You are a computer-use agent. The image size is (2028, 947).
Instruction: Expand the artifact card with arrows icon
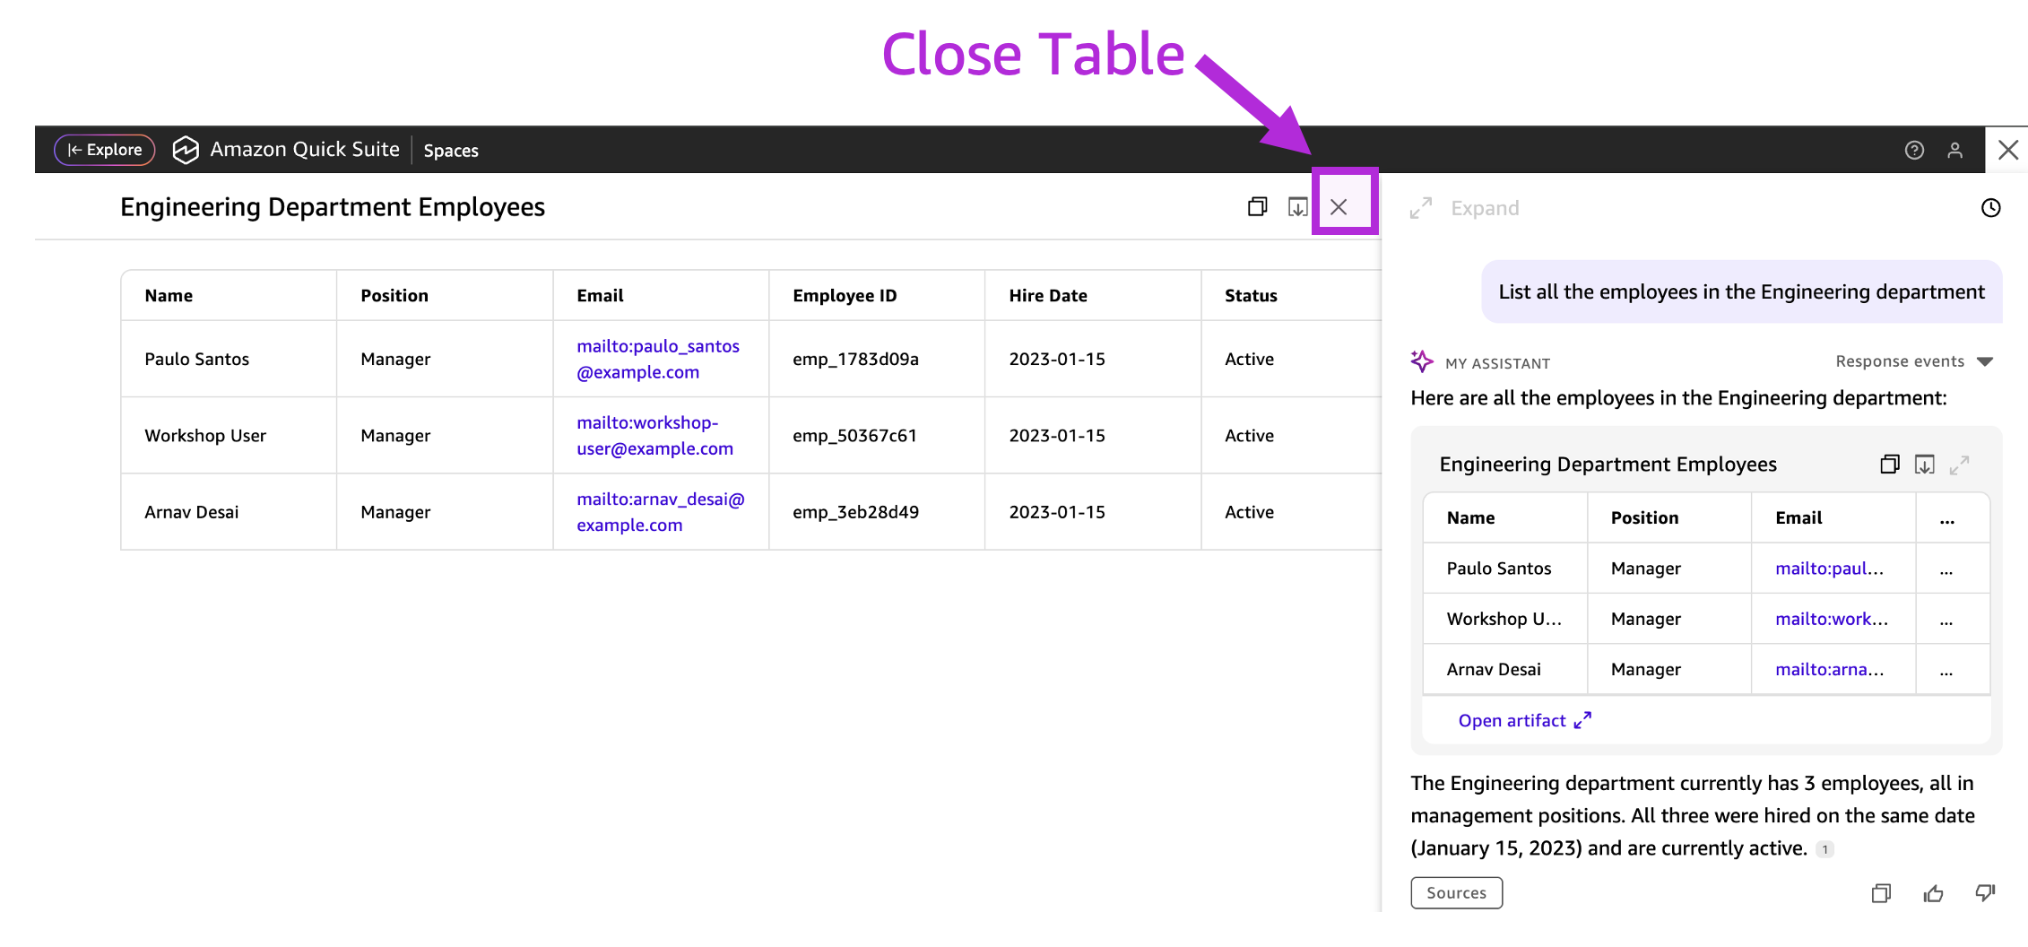1960,465
